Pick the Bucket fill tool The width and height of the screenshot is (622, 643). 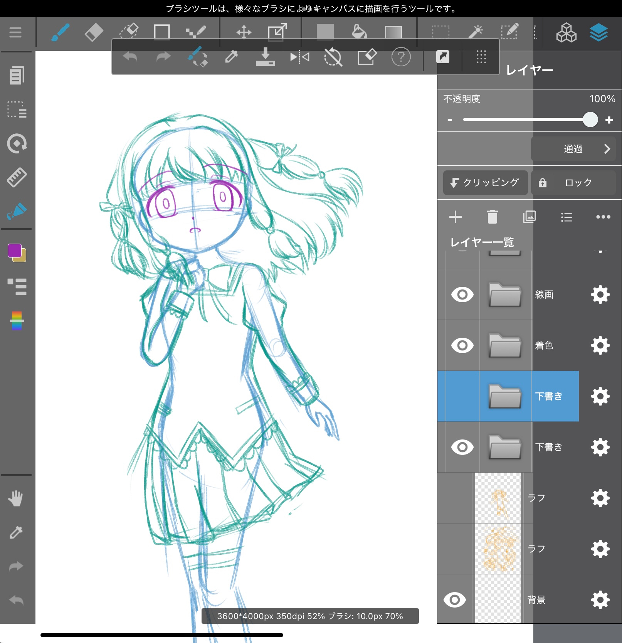(x=359, y=32)
